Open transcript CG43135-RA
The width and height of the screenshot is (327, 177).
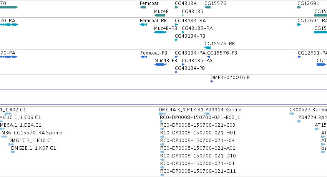tap(197, 28)
